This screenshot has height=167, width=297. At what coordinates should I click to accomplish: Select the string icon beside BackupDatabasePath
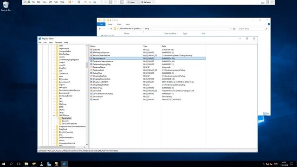(x=91, y=56)
